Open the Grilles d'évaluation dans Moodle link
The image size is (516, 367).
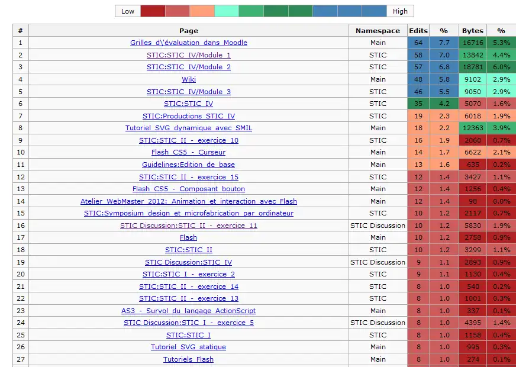click(189, 43)
